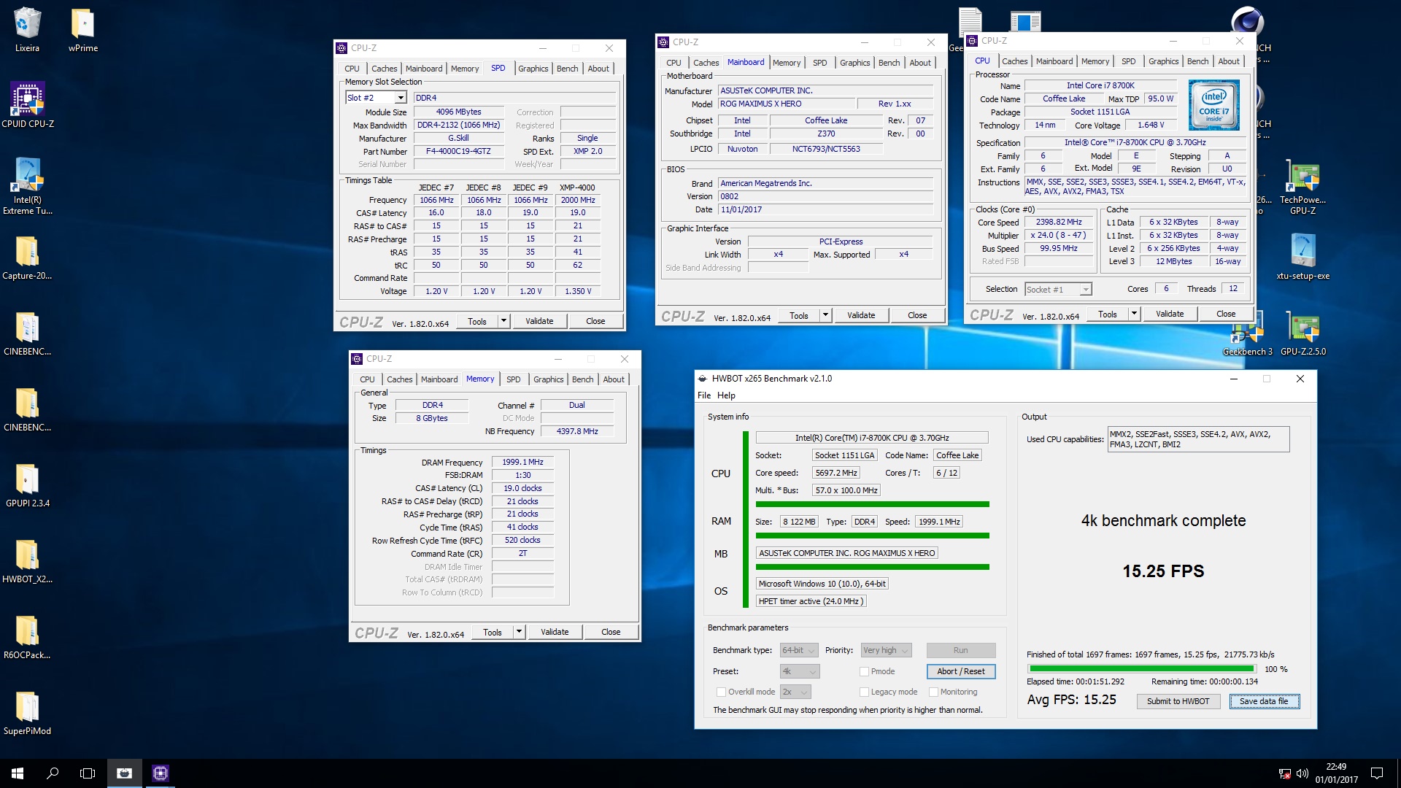Screen dimensions: 1401x788
Task: Enable the Pmode checkbox
Action: pyautogui.click(x=865, y=671)
